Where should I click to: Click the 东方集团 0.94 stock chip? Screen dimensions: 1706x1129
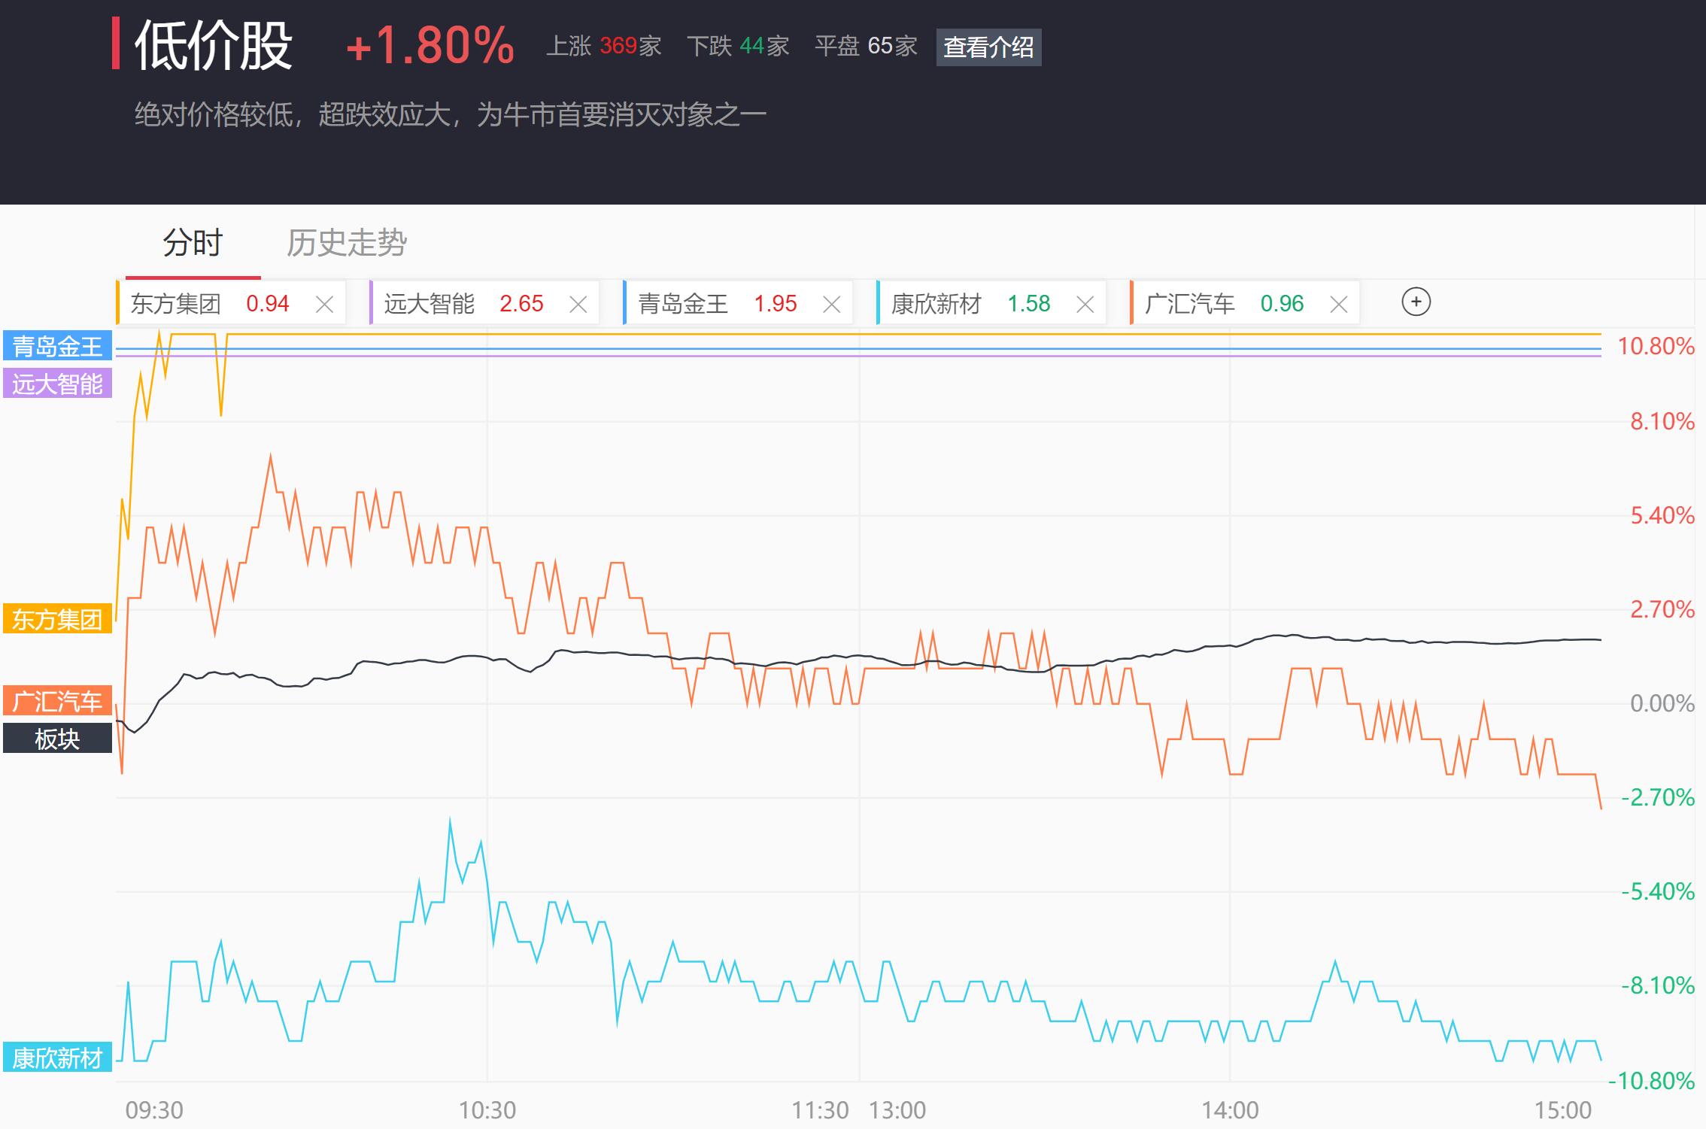[x=211, y=304]
